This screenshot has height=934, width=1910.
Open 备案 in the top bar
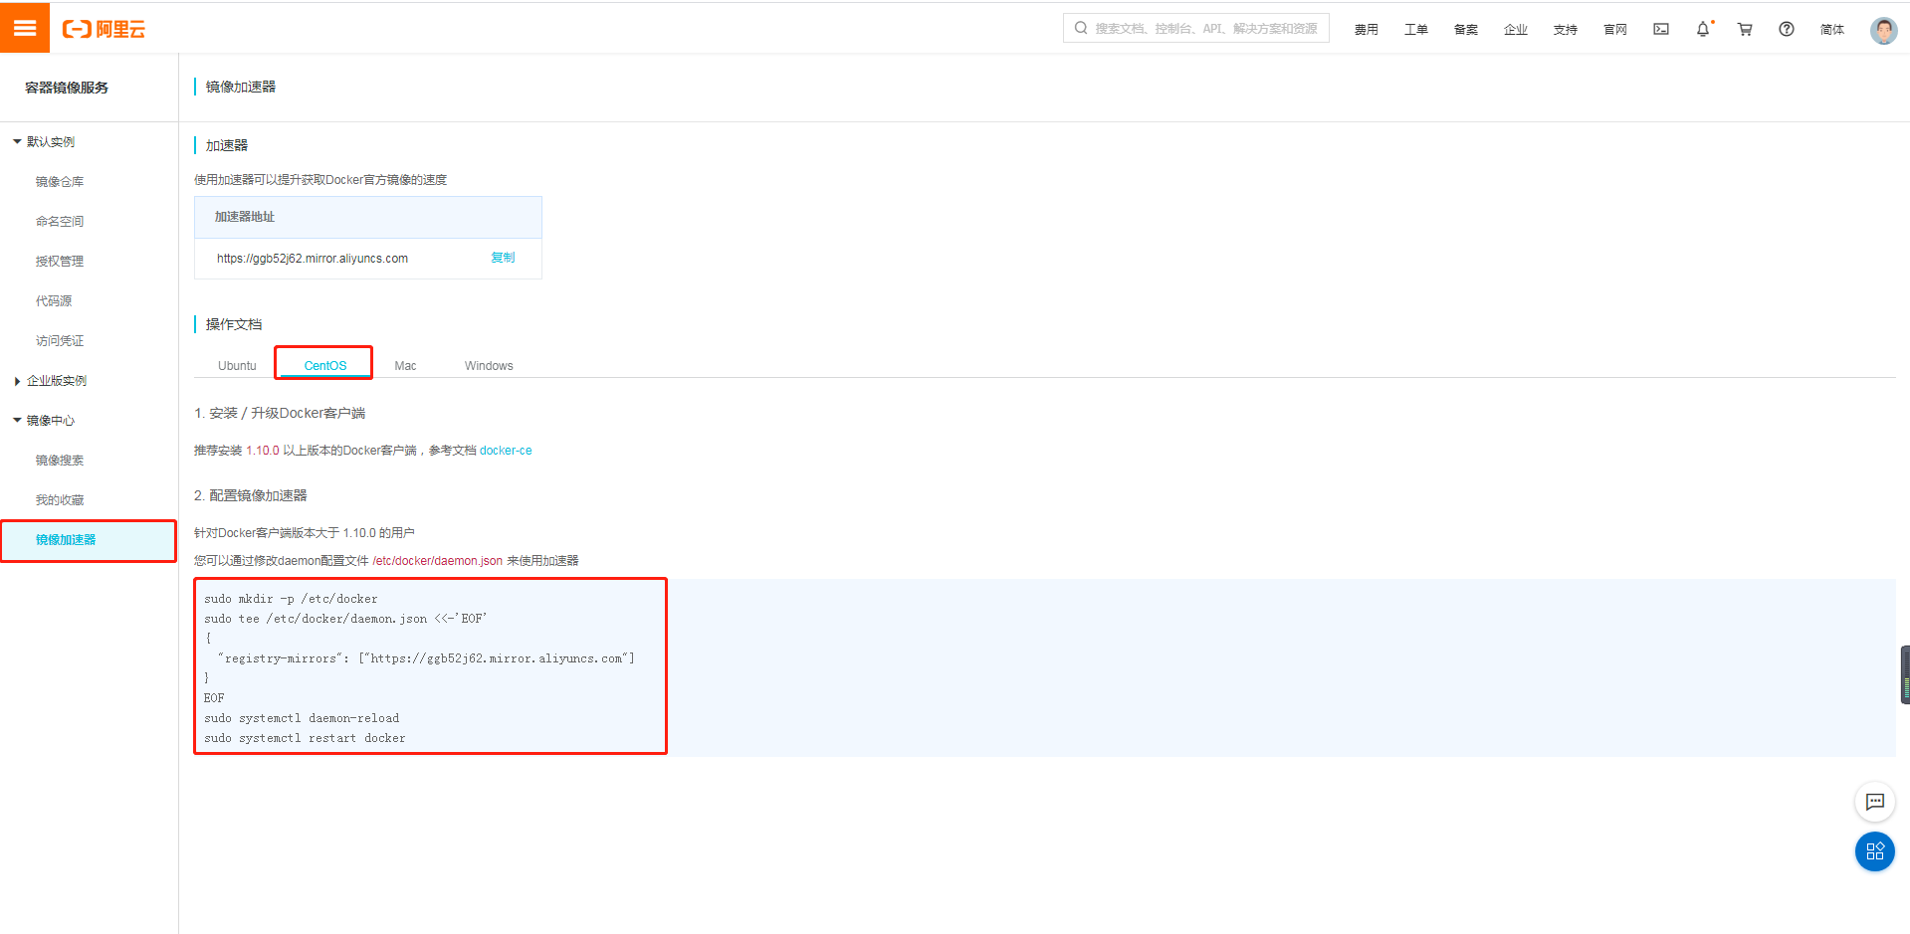tap(1465, 30)
